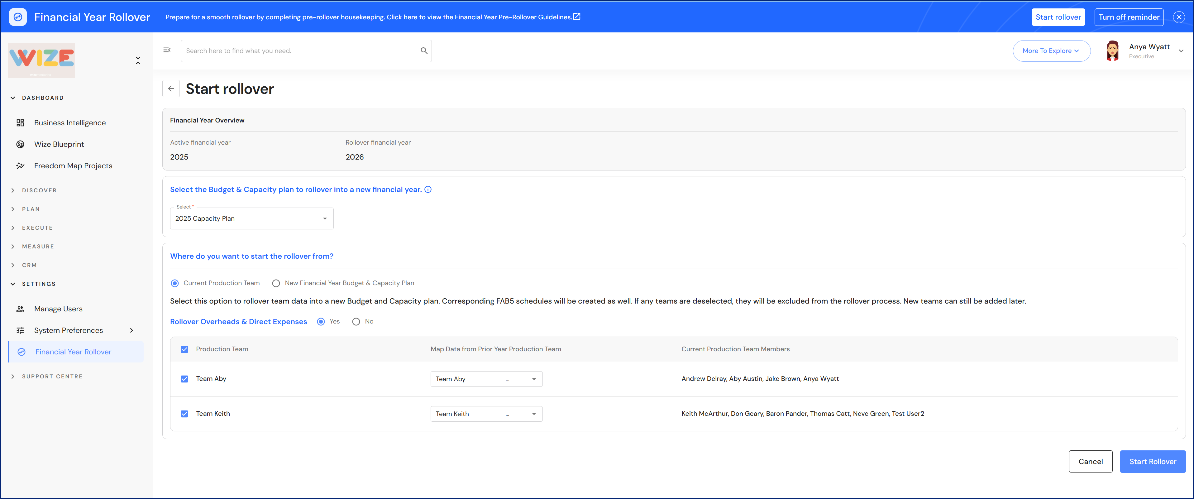Dismiss the rollover reminder banner
1194x499 pixels.
[1179, 17]
